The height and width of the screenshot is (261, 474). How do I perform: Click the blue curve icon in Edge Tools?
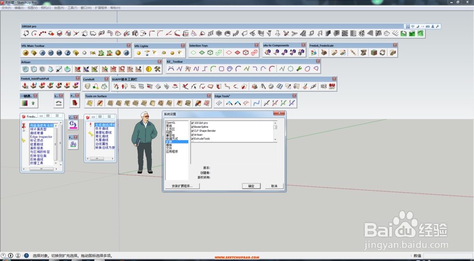coord(256,103)
